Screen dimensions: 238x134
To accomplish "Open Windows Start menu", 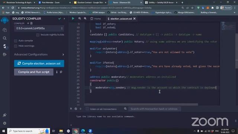I will [x=3, y=131].
